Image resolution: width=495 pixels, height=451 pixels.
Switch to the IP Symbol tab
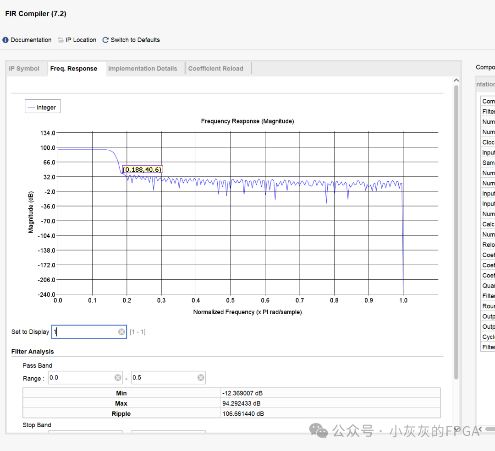(x=24, y=68)
